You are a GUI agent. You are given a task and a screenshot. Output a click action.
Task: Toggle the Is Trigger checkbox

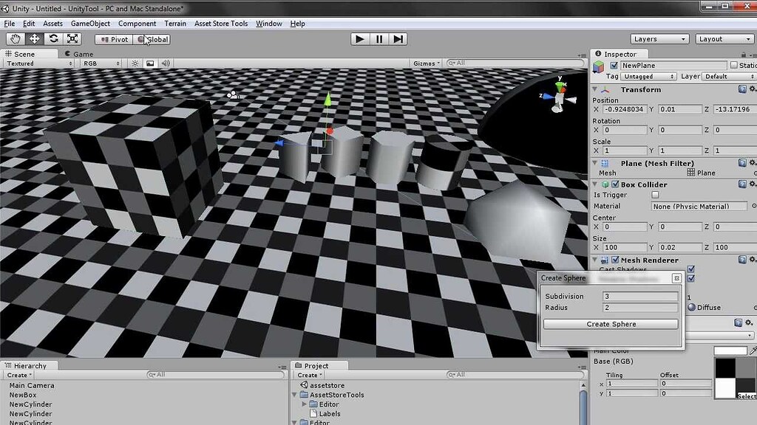pos(654,195)
